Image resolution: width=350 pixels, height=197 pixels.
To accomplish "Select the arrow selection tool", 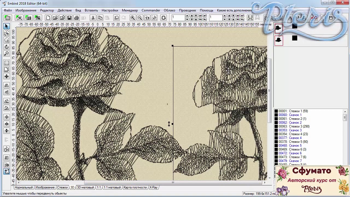I will tap(7, 26).
